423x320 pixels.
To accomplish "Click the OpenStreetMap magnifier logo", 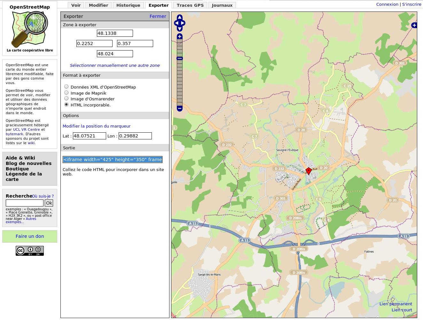I will pos(30,29).
